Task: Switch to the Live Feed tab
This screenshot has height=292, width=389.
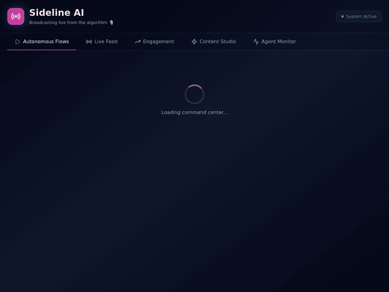Action: (102, 42)
